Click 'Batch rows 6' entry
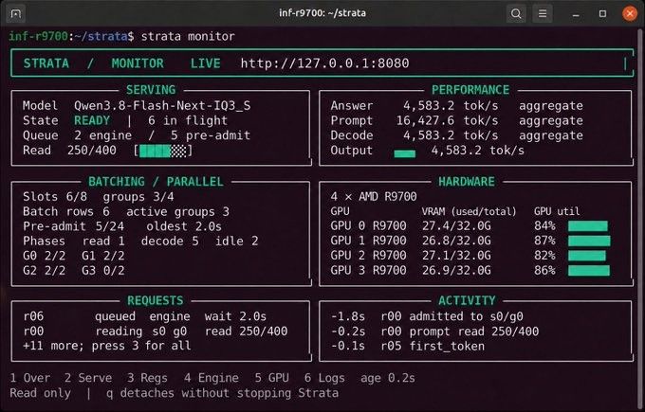The image size is (645, 412). point(66,211)
